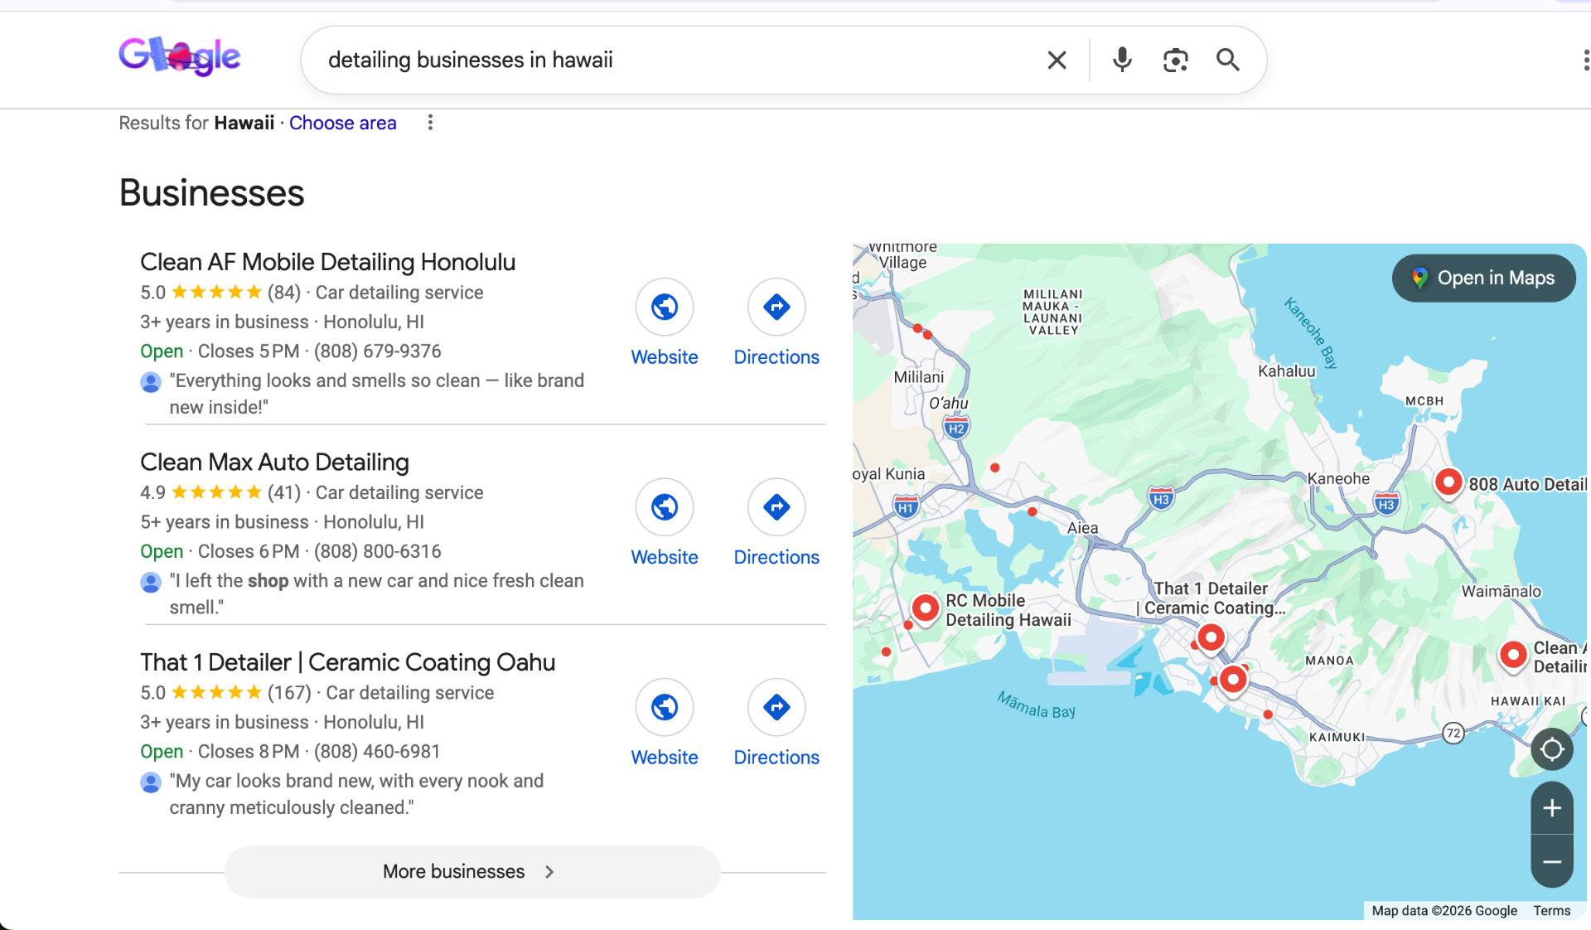Click Website icon for That 1 Detailer
The image size is (1591, 930).
click(665, 707)
